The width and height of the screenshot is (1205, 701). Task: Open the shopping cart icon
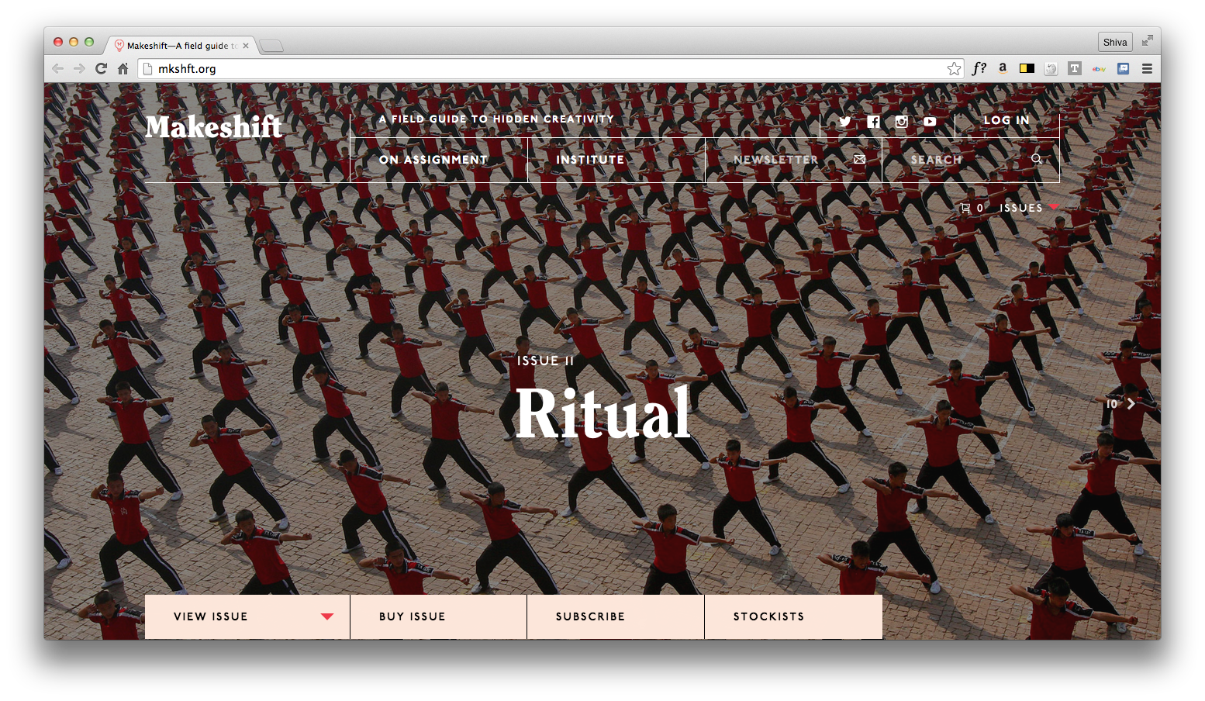click(x=965, y=208)
